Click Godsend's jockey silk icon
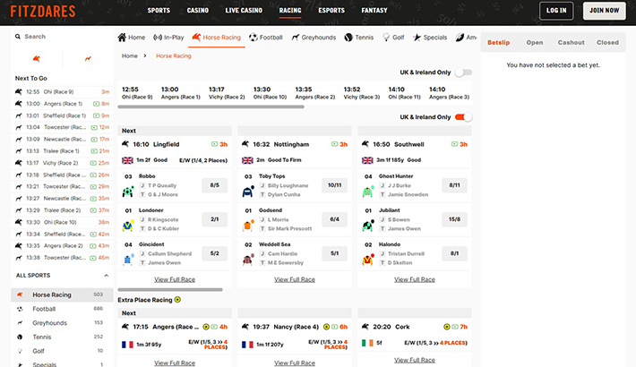 (x=248, y=225)
